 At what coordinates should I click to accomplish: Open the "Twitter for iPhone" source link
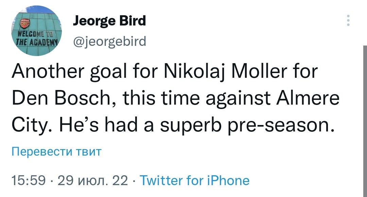tap(195, 180)
